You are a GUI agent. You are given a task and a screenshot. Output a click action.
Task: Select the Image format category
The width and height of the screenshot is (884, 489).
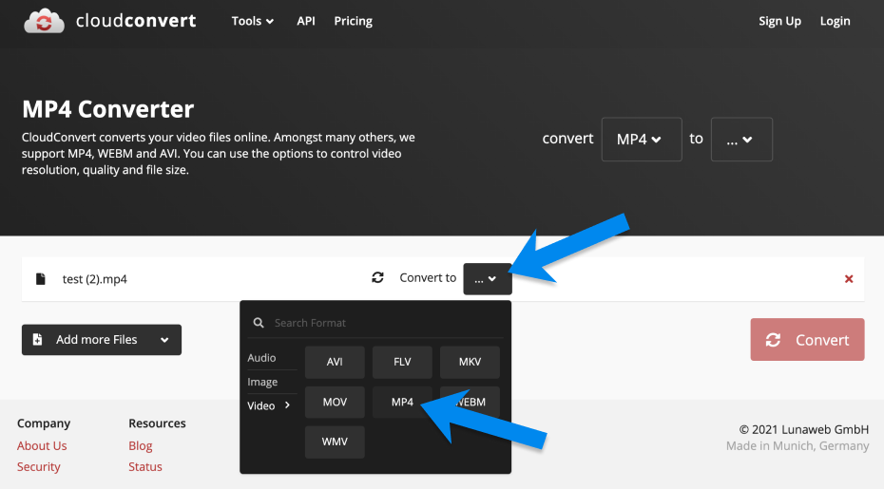[262, 382]
